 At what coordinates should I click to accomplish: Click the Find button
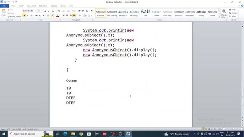(233, 10)
